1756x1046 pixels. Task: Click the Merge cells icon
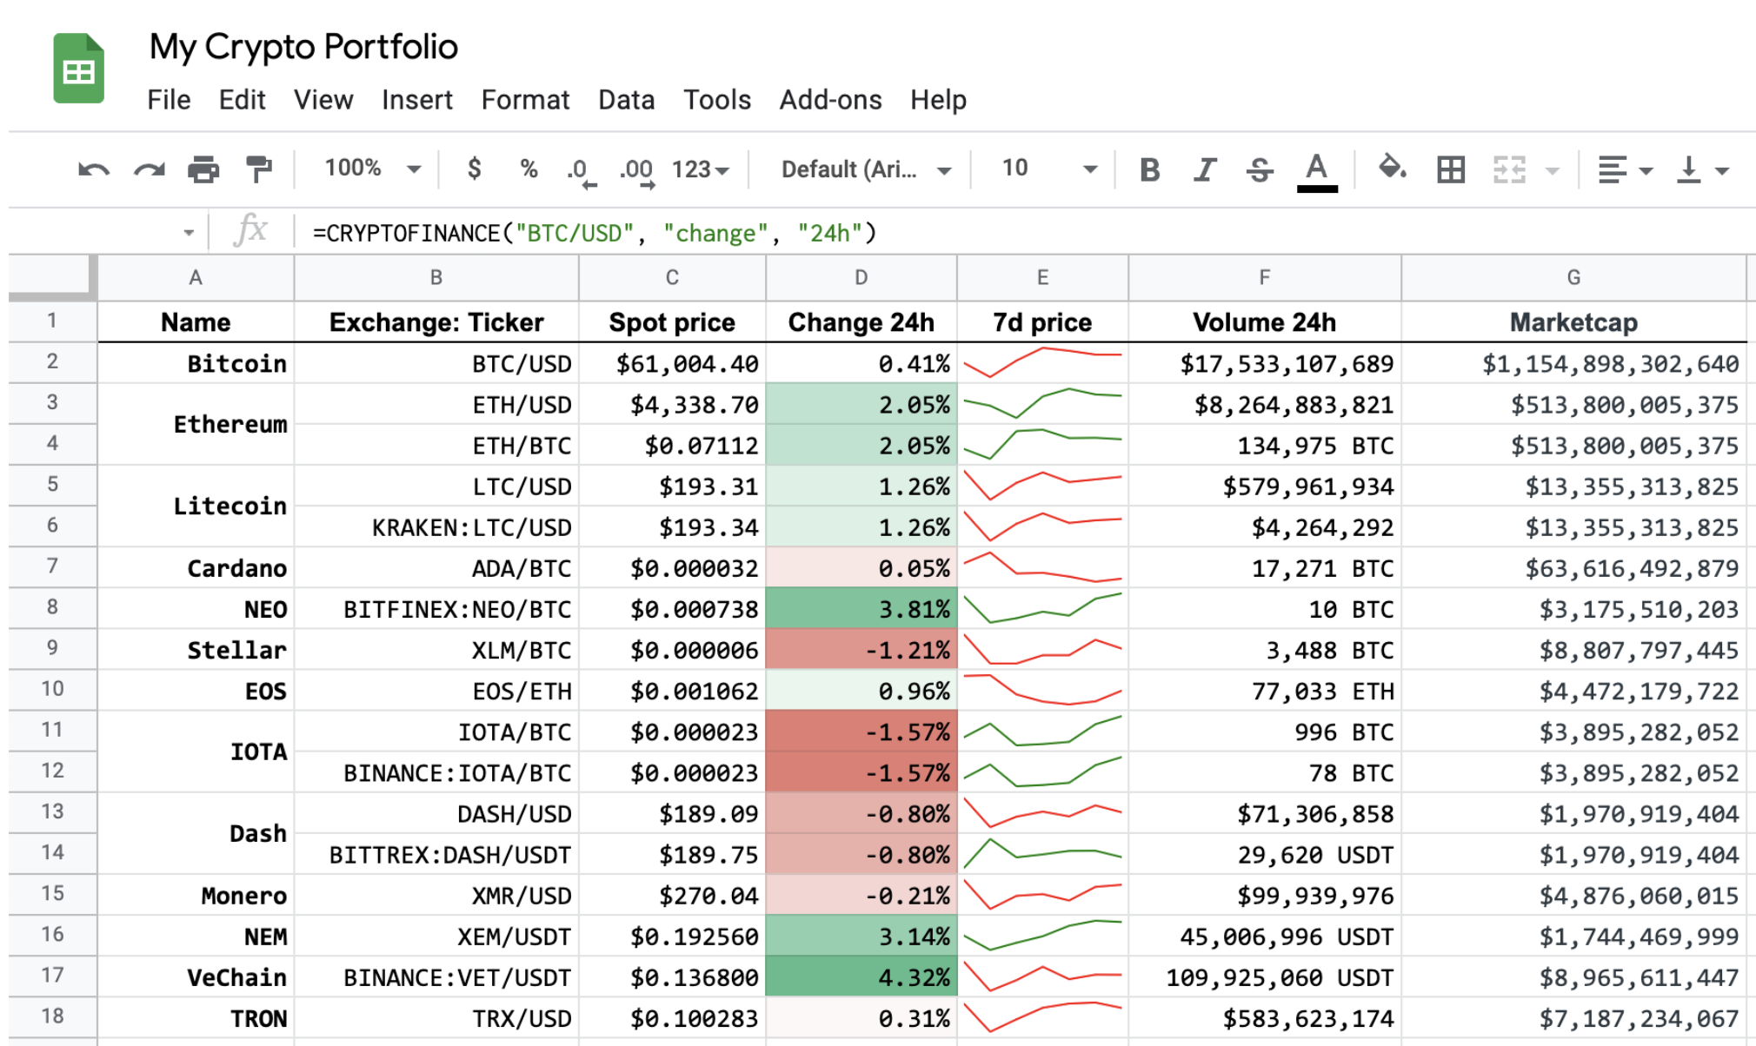click(x=1509, y=169)
